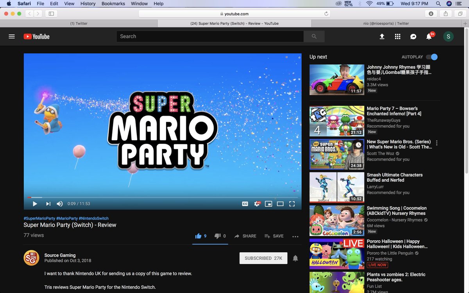Click the search magnifier button
Screen dimensions: 469x293
pos(314,36)
